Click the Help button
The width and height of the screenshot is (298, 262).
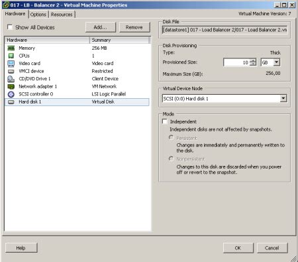(21, 248)
